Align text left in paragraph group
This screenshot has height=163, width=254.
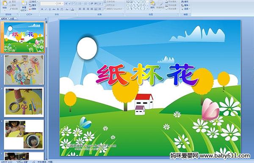pyautogui.click(x=80, y=9)
